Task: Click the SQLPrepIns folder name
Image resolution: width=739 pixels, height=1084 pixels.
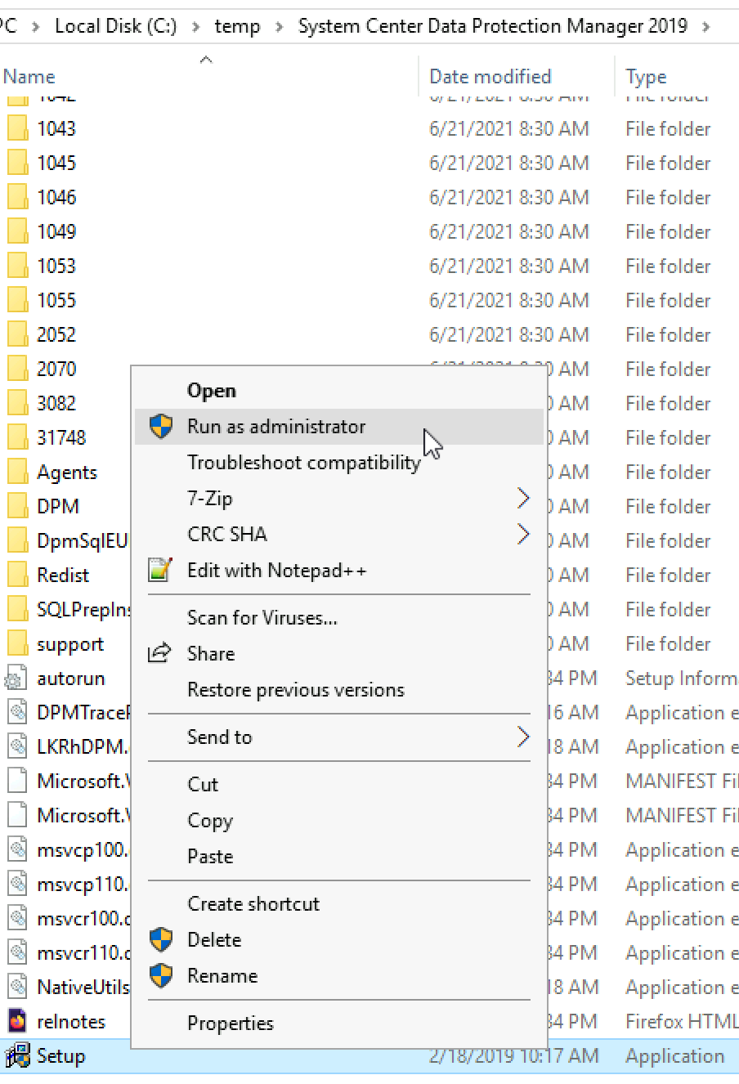Action: pos(83,610)
